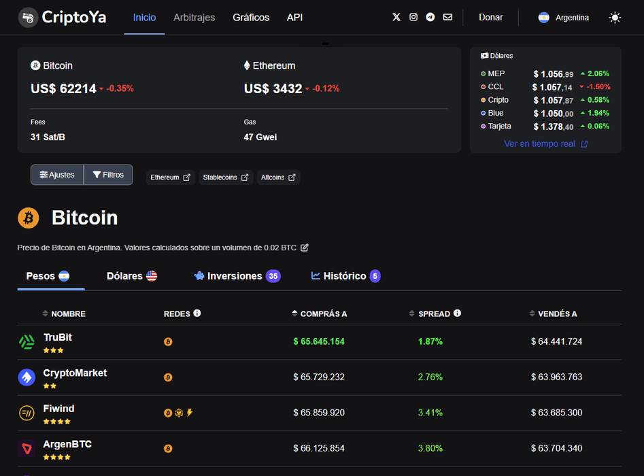Open the Telegram icon in header
644x476 pixels.
click(x=430, y=17)
